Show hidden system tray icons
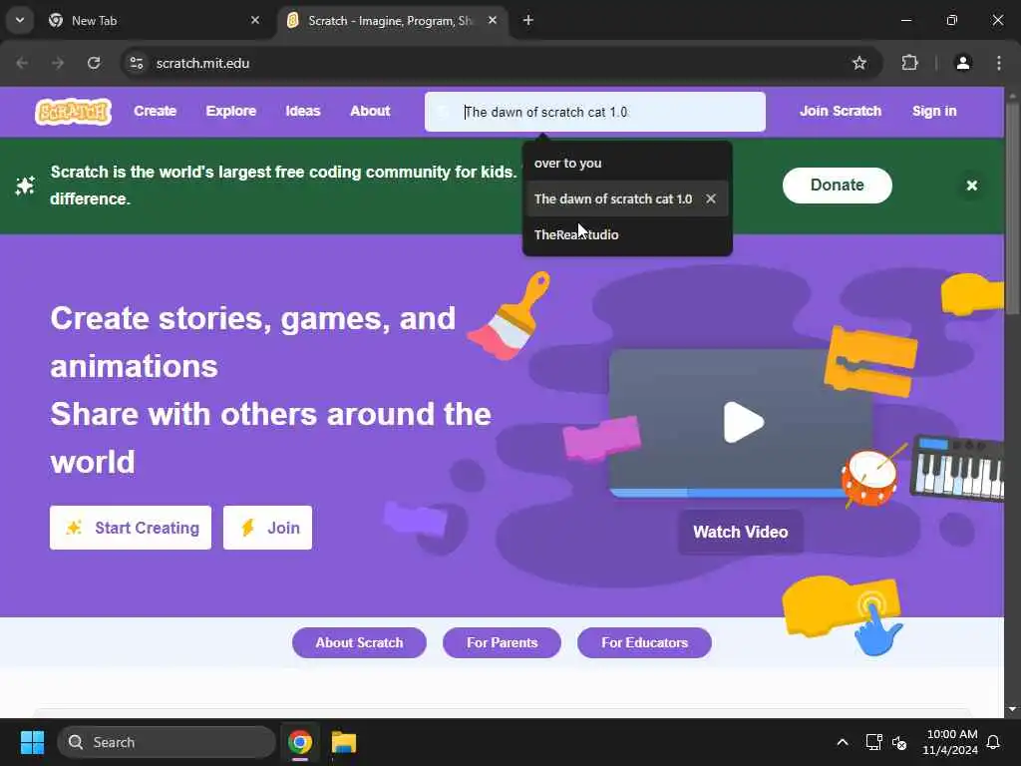 pyautogui.click(x=842, y=742)
